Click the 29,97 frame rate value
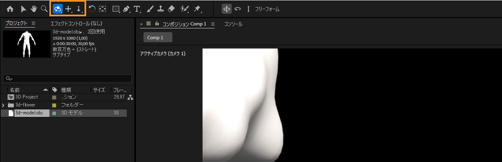 click(119, 97)
